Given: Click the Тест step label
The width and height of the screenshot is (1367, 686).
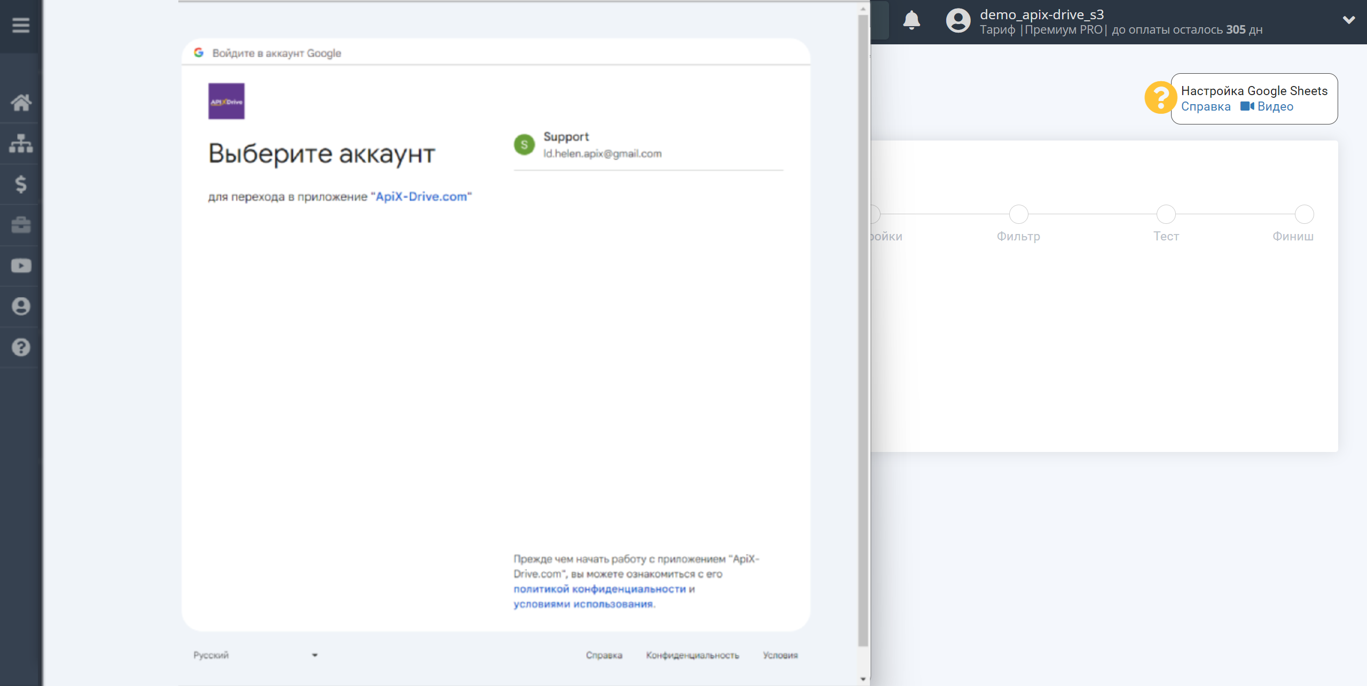Looking at the screenshot, I should (x=1166, y=236).
